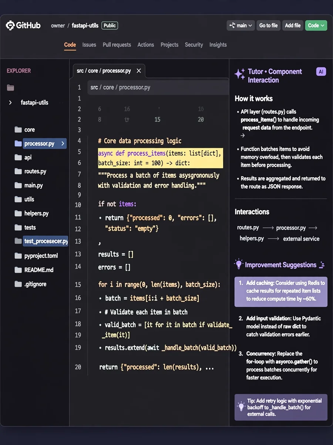The width and height of the screenshot is (333, 445).
Task: Click the folder icon next to api
Action: (x=18, y=157)
